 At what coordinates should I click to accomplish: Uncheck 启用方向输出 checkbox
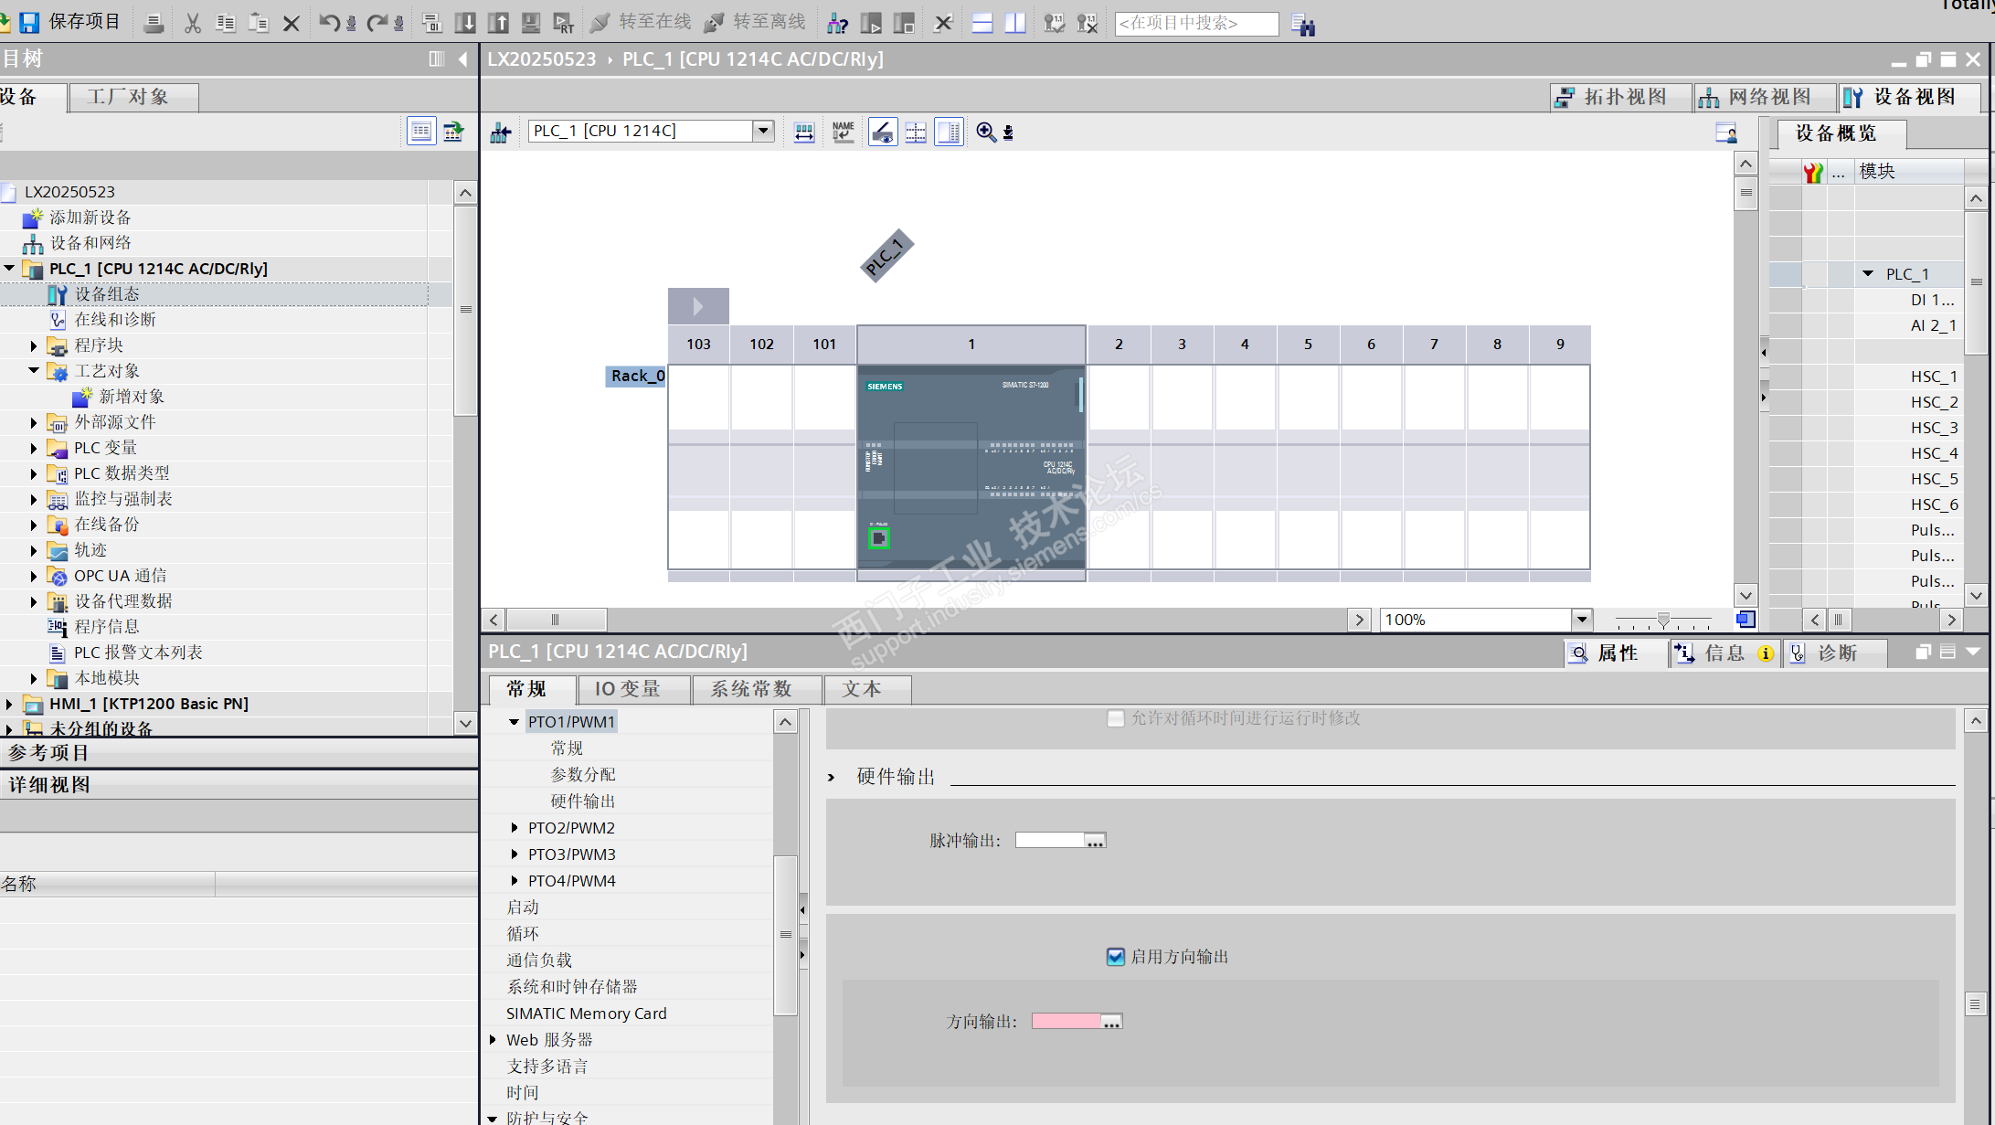[1115, 957]
